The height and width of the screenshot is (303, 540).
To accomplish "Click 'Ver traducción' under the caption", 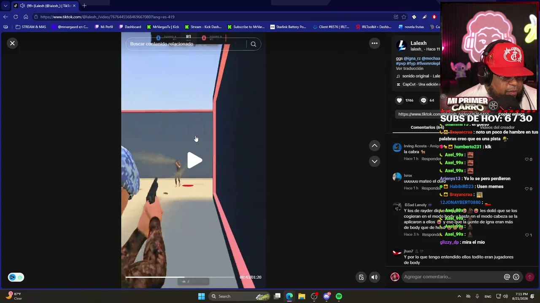I will [x=409, y=68].
